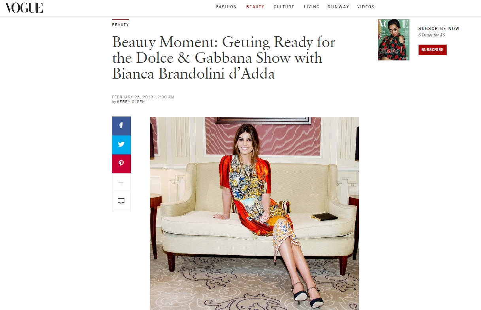Open the Fashion menu item
This screenshot has width=481, height=310.
coord(226,7)
